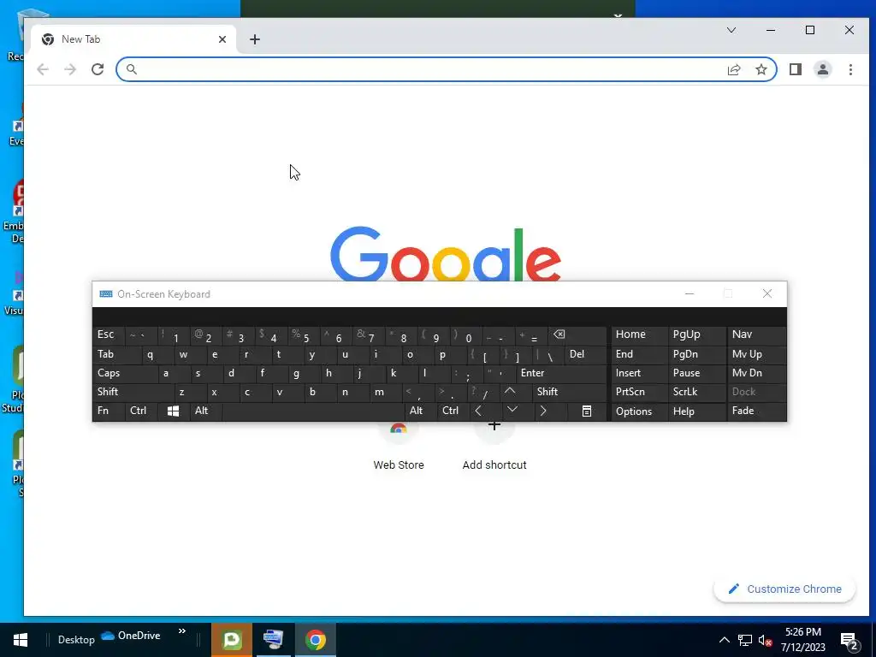Toggle the left Shift key on On-Screen Keyboard
The height and width of the screenshot is (657, 876).
(133, 392)
